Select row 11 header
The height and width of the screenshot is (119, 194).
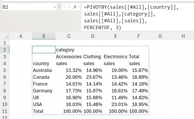(5, 111)
